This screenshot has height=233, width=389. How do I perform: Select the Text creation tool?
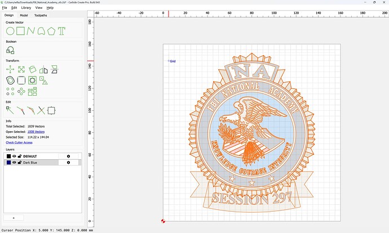tap(61, 31)
